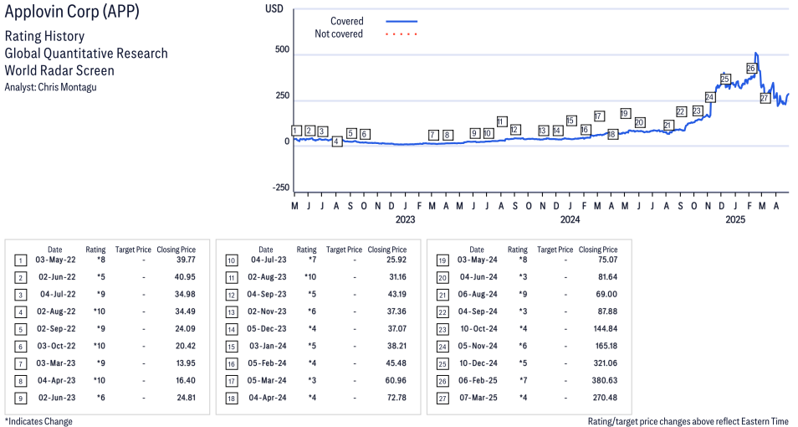This screenshot has width=798, height=427.
Task: Click the Target Price header in first table
Action: pyautogui.click(x=133, y=250)
